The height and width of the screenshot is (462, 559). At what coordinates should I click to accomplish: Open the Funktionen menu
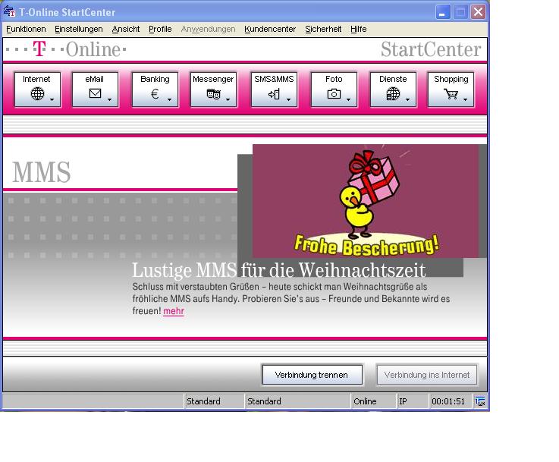tap(26, 30)
